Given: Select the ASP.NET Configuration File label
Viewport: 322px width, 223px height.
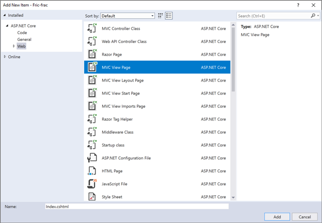Looking at the screenshot, I should pyautogui.click(x=126, y=158).
